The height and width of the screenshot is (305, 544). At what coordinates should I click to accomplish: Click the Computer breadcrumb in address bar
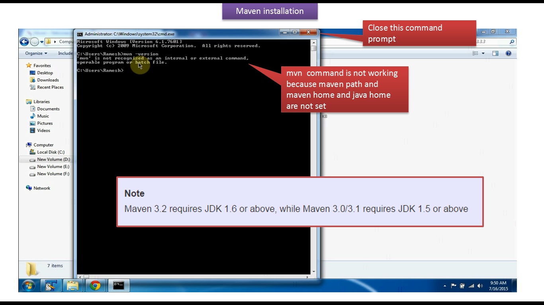[x=66, y=42]
